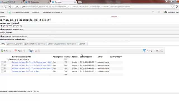179x101 pixels.
Task: Click the Срочно! label
Action: pos(114,17)
